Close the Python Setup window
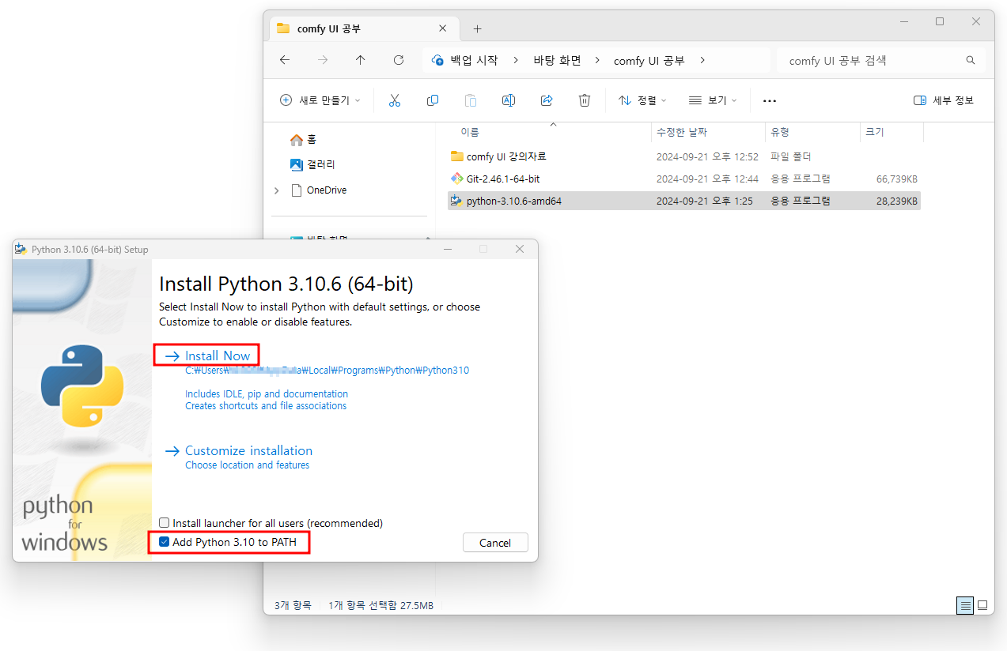The width and height of the screenshot is (1007, 651). 520,249
